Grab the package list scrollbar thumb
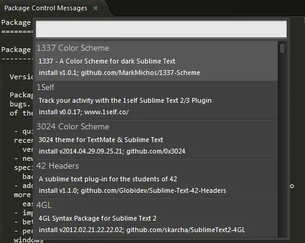 click(283, 48)
